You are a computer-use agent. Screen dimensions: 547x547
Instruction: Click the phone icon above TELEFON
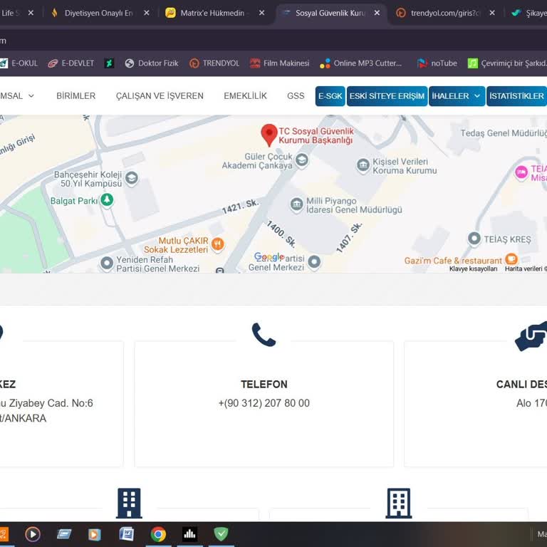(264, 335)
